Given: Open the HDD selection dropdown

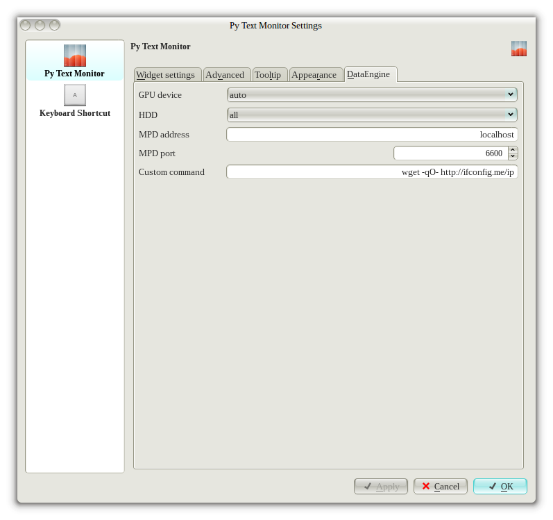Looking at the screenshot, I should pos(372,115).
